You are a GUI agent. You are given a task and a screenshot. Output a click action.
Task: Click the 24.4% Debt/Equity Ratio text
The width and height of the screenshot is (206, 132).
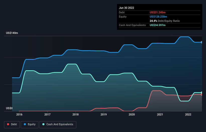[165, 21]
